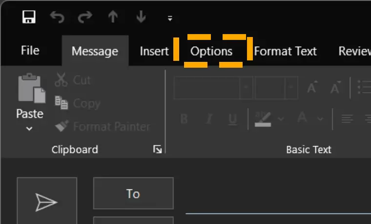Switch to the Insert tab
Screen dimensions: 371x224
coord(154,51)
